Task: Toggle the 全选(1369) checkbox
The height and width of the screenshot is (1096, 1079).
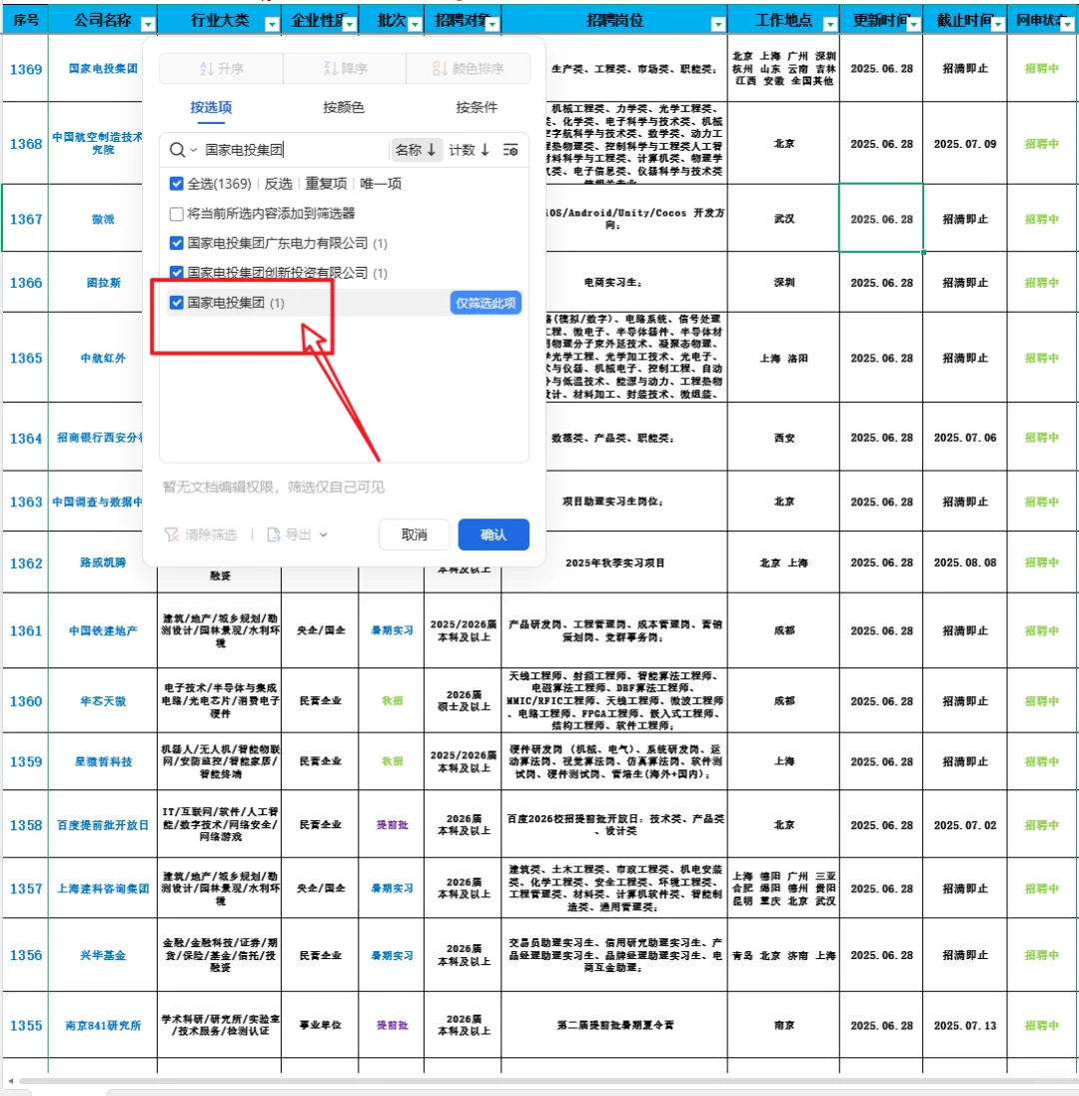Action: click(176, 184)
